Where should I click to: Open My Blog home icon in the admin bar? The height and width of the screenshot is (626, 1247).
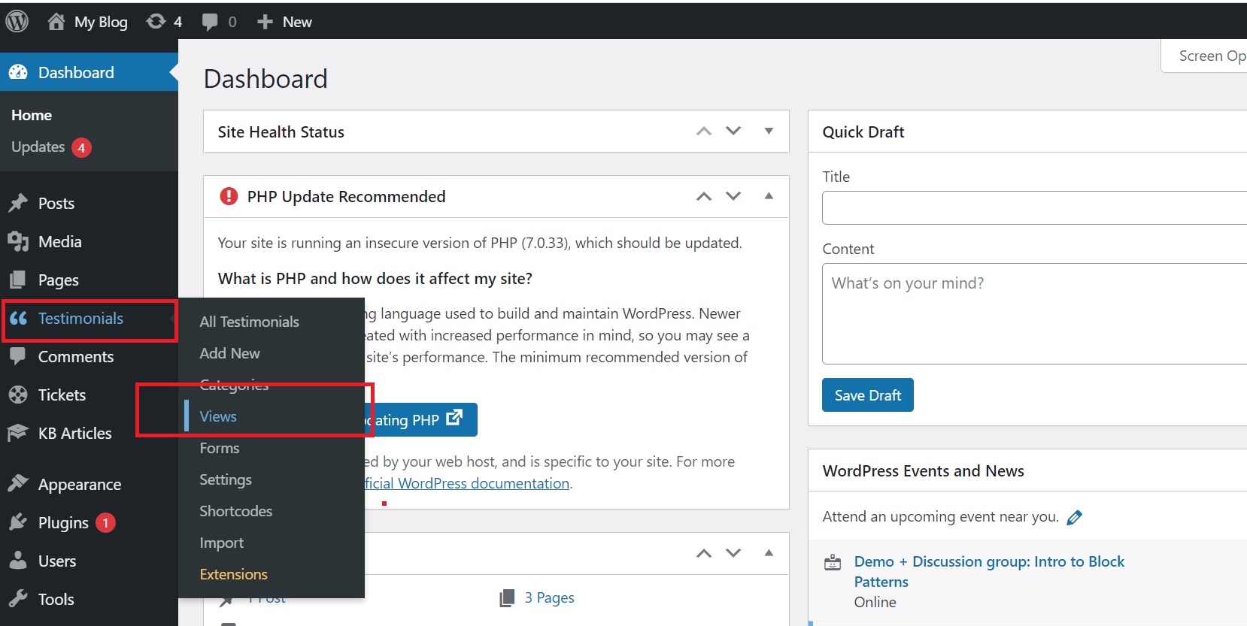coord(56,22)
